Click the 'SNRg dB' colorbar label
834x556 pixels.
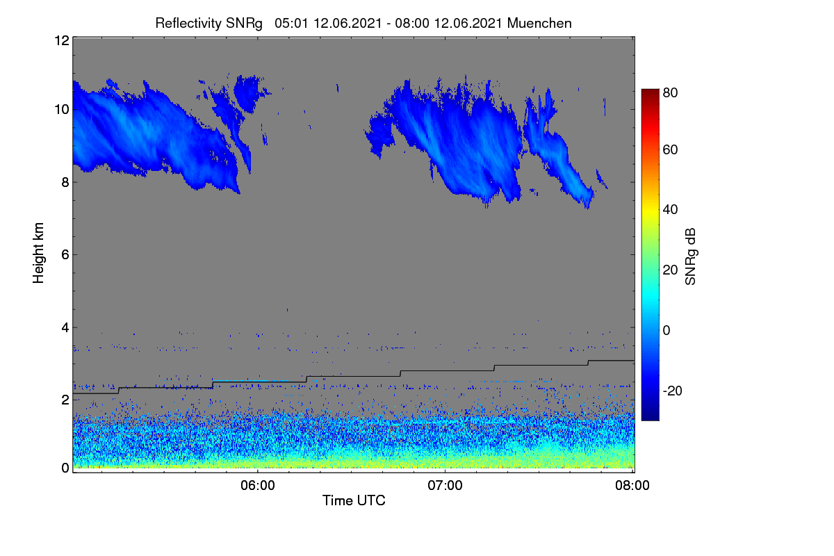pos(690,257)
